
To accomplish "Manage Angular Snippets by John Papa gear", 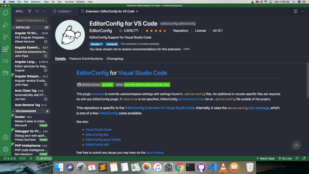I will [46, 85].
